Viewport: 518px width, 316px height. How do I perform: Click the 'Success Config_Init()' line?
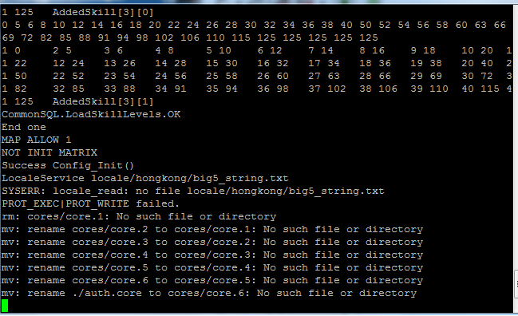[x=68, y=165]
